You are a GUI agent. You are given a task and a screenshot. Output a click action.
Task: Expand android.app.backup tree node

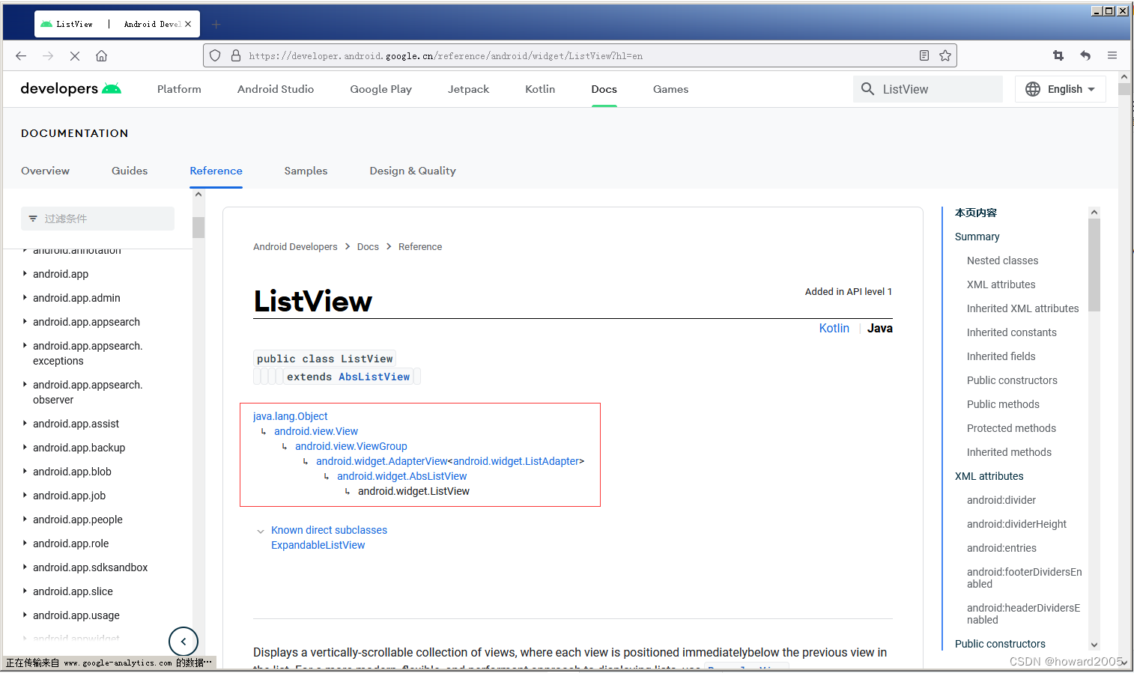tap(25, 448)
